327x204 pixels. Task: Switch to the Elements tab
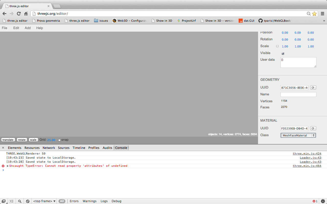15,148
